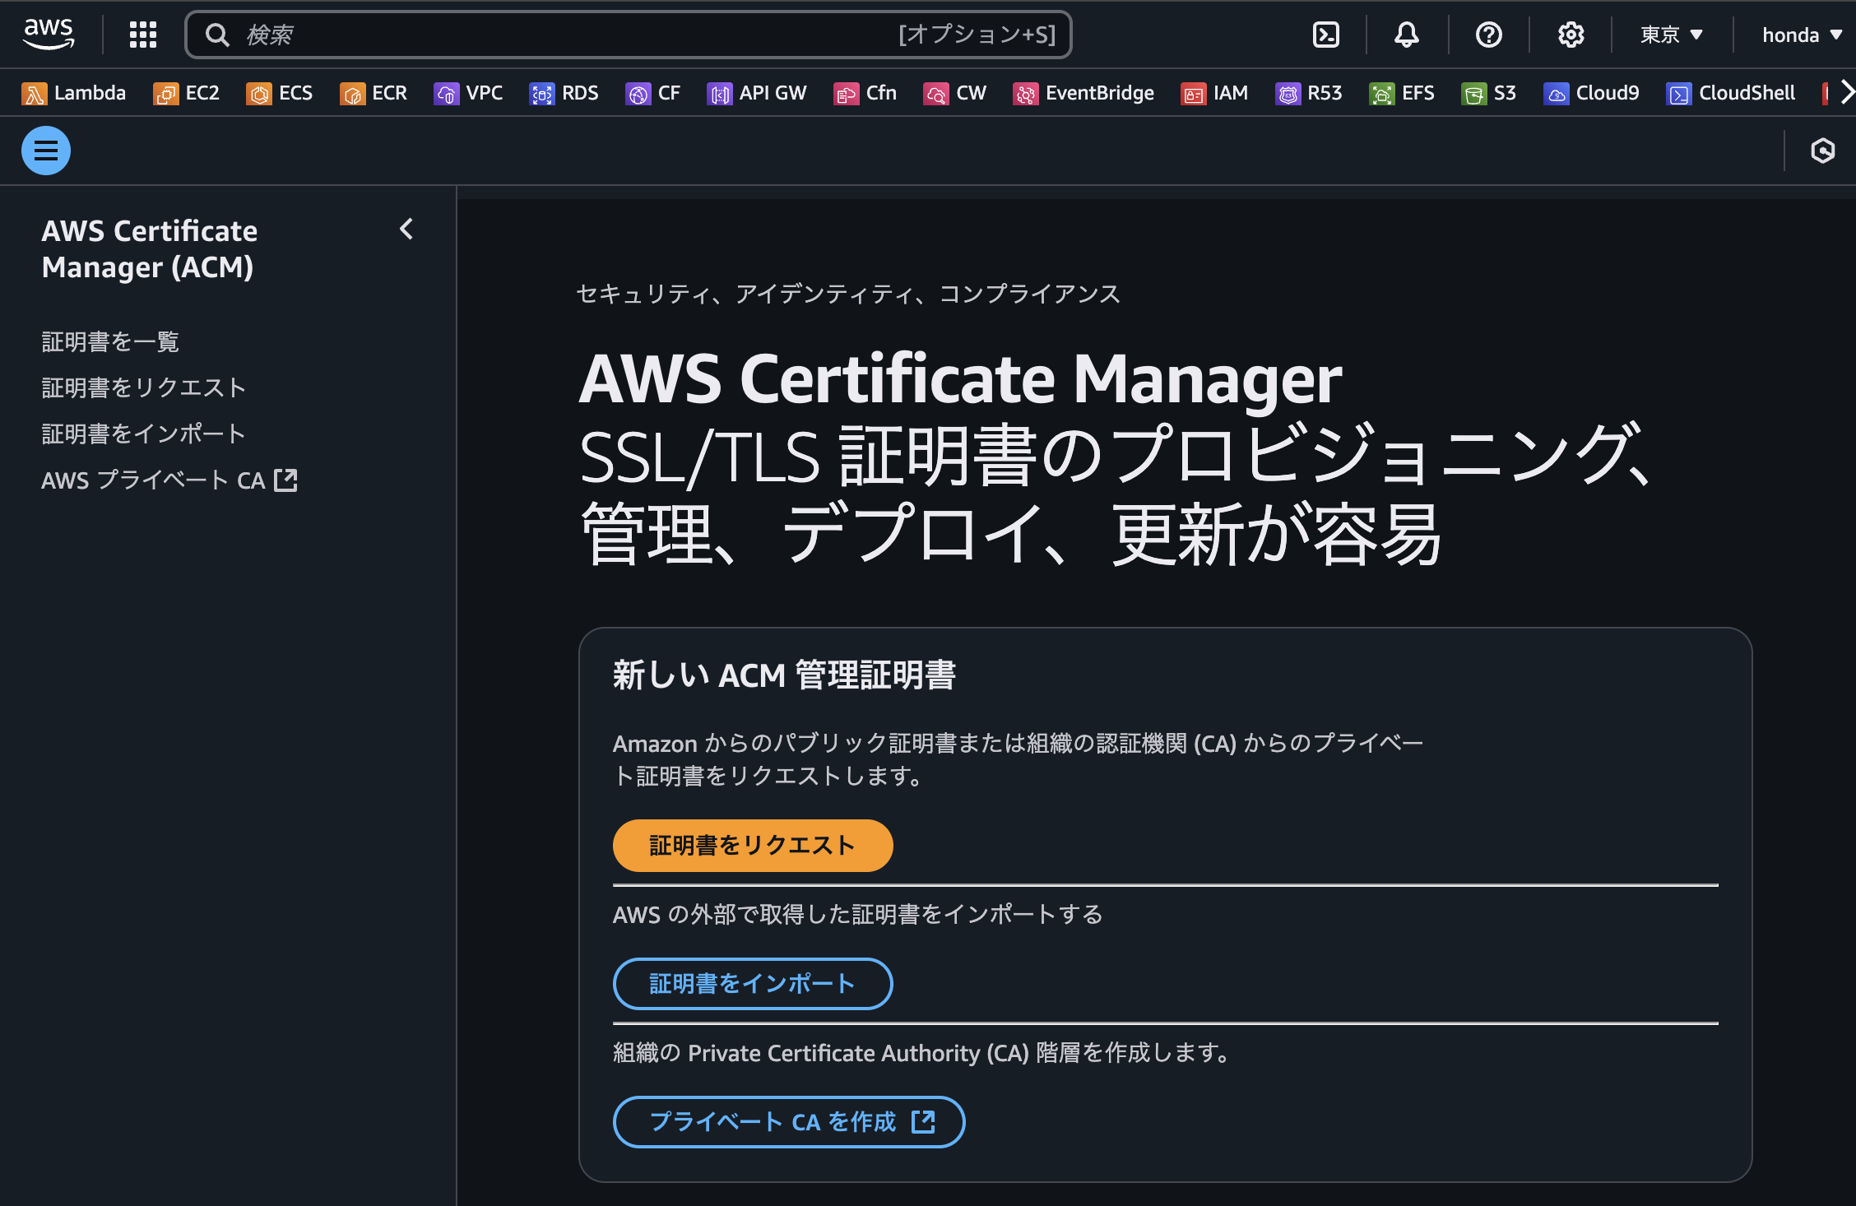Image resolution: width=1856 pixels, height=1206 pixels.
Task: Open the AWS services grid menu
Action: tap(142, 35)
